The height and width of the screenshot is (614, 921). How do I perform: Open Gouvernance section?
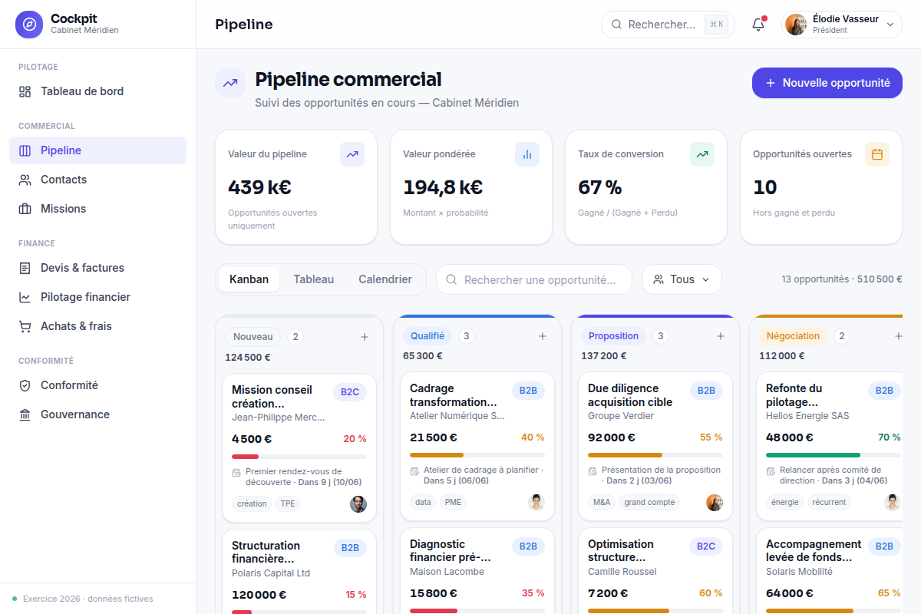pyautogui.click(x=97, y=414)
